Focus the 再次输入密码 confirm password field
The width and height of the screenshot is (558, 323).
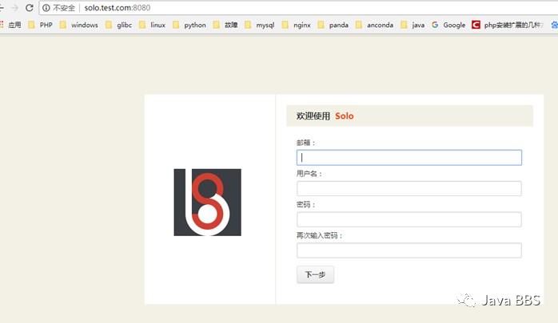click(x=409, y=250)
